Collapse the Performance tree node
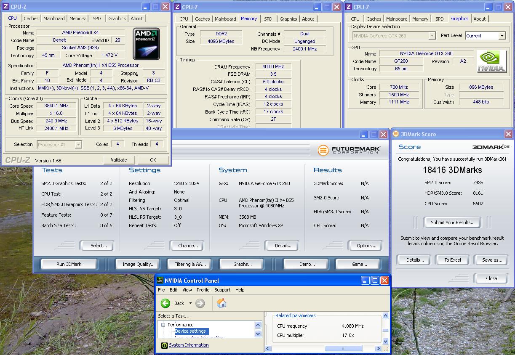515x355 pixels. [163, 325]
